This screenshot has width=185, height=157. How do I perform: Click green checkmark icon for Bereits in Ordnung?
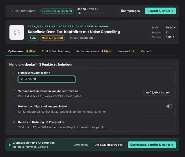pyautogui.click(x=14, y=122)
